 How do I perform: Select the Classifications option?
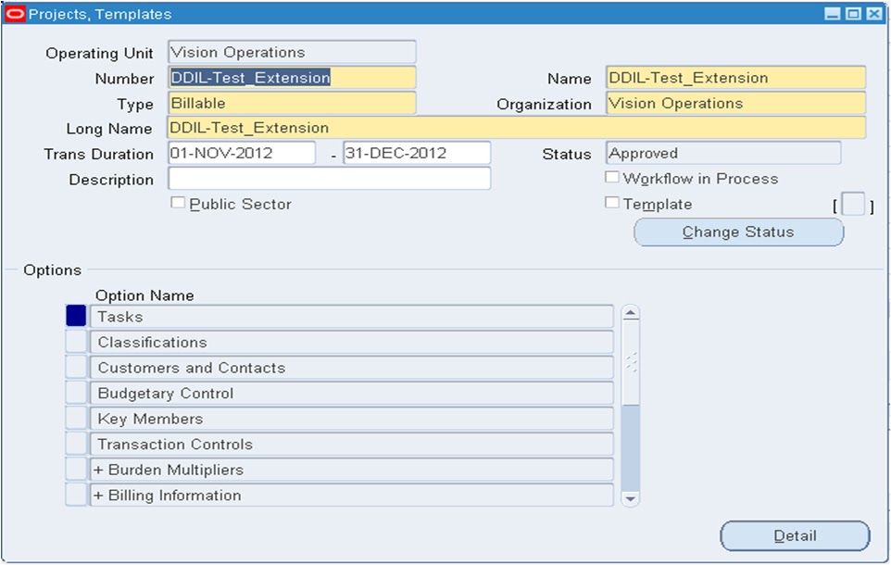352,342
